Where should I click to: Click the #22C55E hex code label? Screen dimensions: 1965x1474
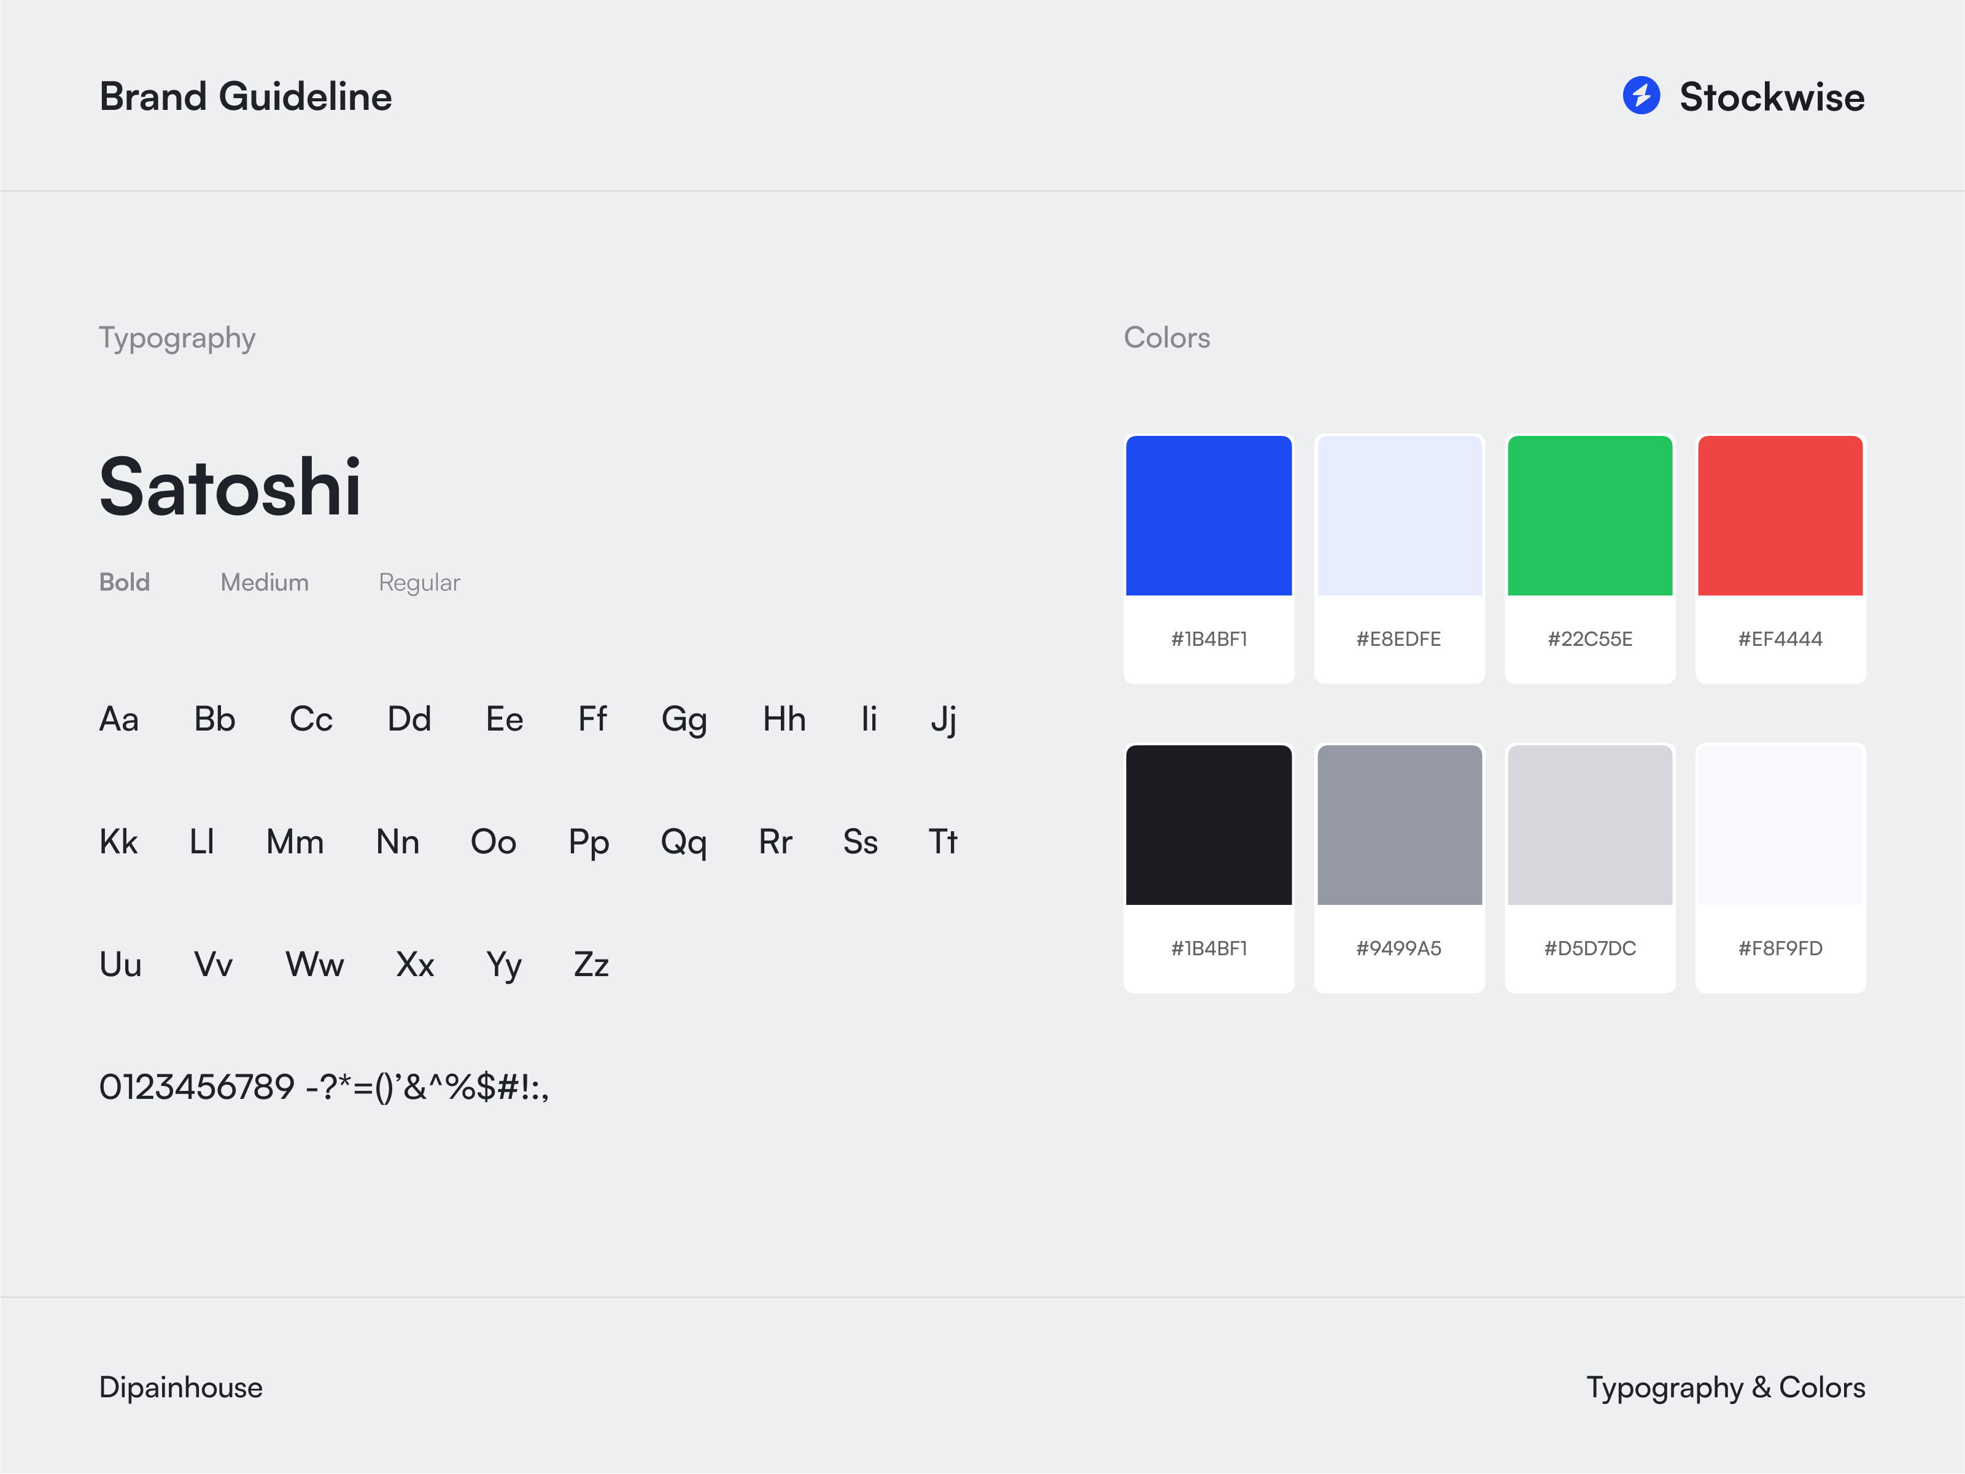[x=1589, y=638]
